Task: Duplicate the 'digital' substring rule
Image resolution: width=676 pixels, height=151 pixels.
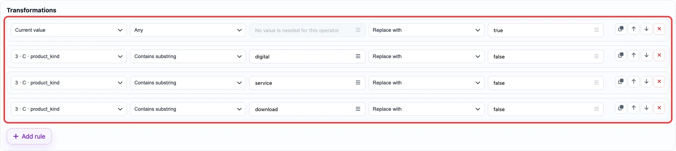Action: (x=621, y=55)
